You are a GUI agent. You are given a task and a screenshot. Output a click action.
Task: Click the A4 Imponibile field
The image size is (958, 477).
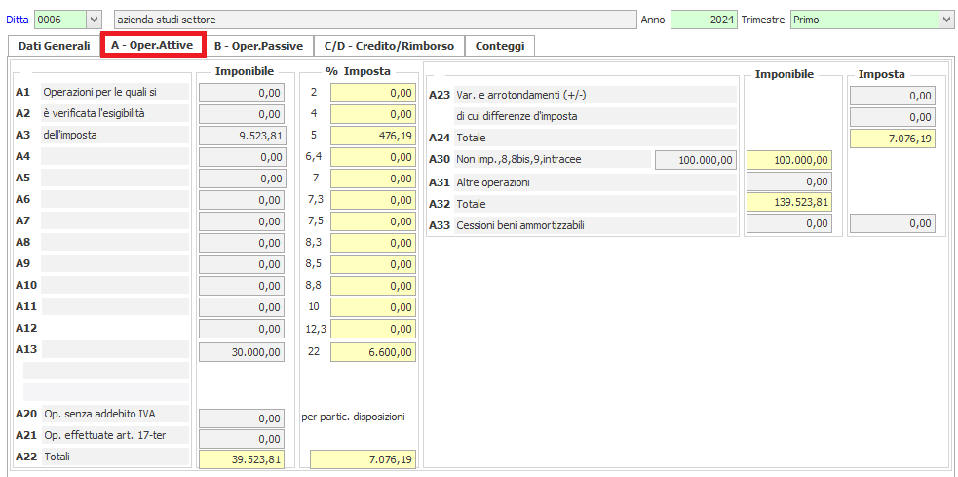(x=242, y=157)
